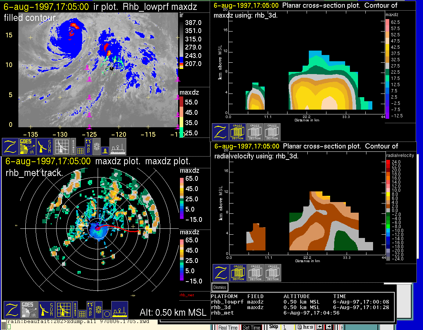The height and width of the screenshot is (330, 423).
Task: Select the radar grid icon in the bottom radar toolbar
Action: (x=63, y=309)
